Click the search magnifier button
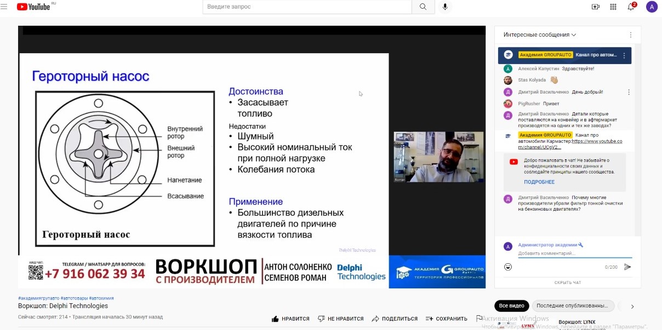 pos(423,7)
